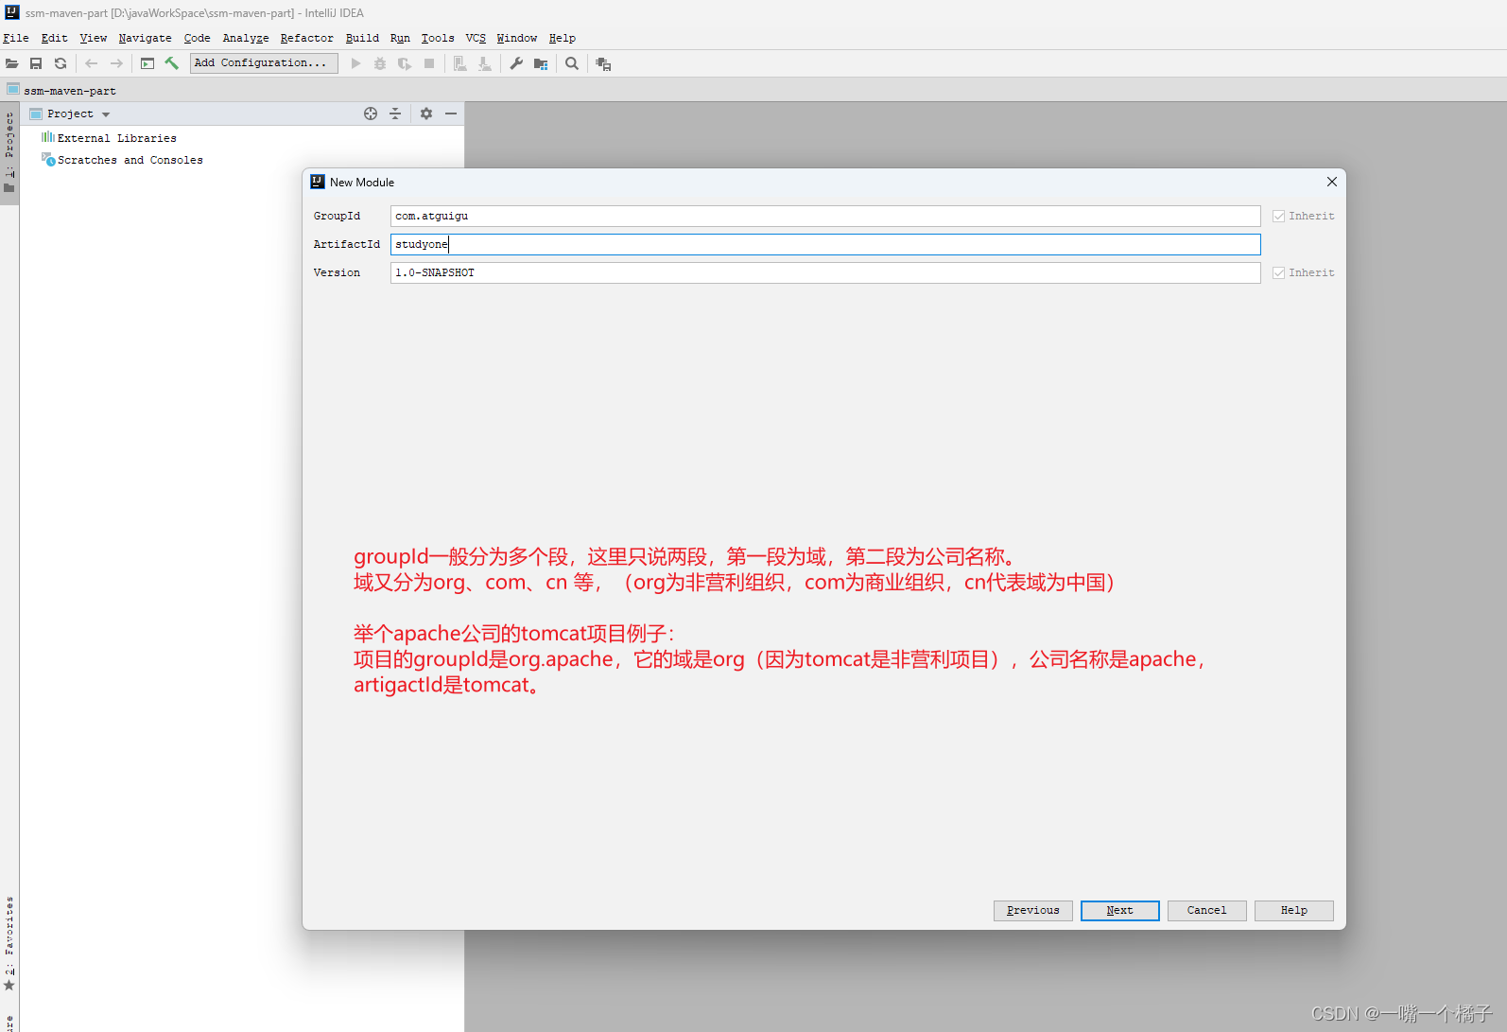Open the Code menu
The height and width of the screenshot is (1032, 1507).
[197, 38]
